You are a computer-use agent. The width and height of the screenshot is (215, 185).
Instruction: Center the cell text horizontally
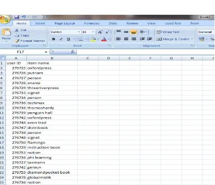click(x=126, y=39)
